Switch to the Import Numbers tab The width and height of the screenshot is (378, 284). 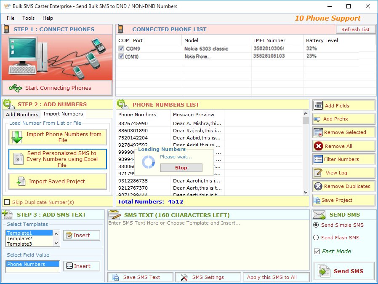click(63, 114)
